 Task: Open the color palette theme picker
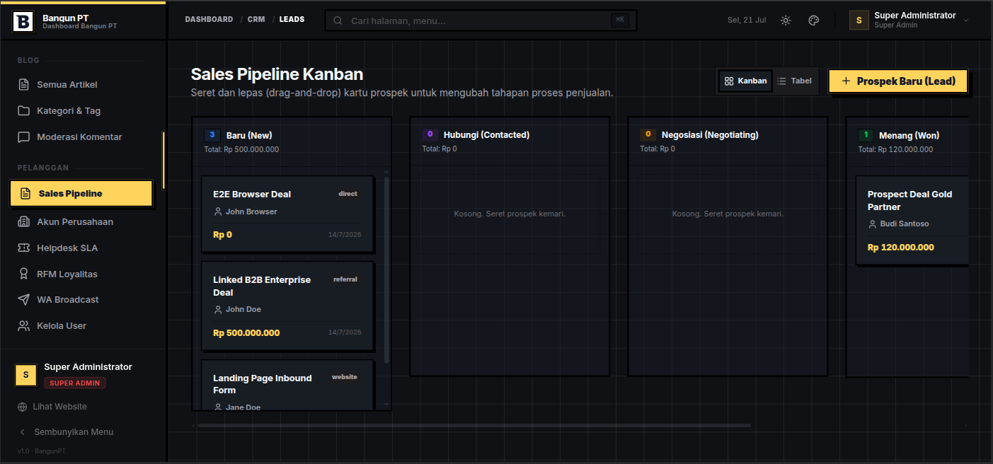[814, 21]
